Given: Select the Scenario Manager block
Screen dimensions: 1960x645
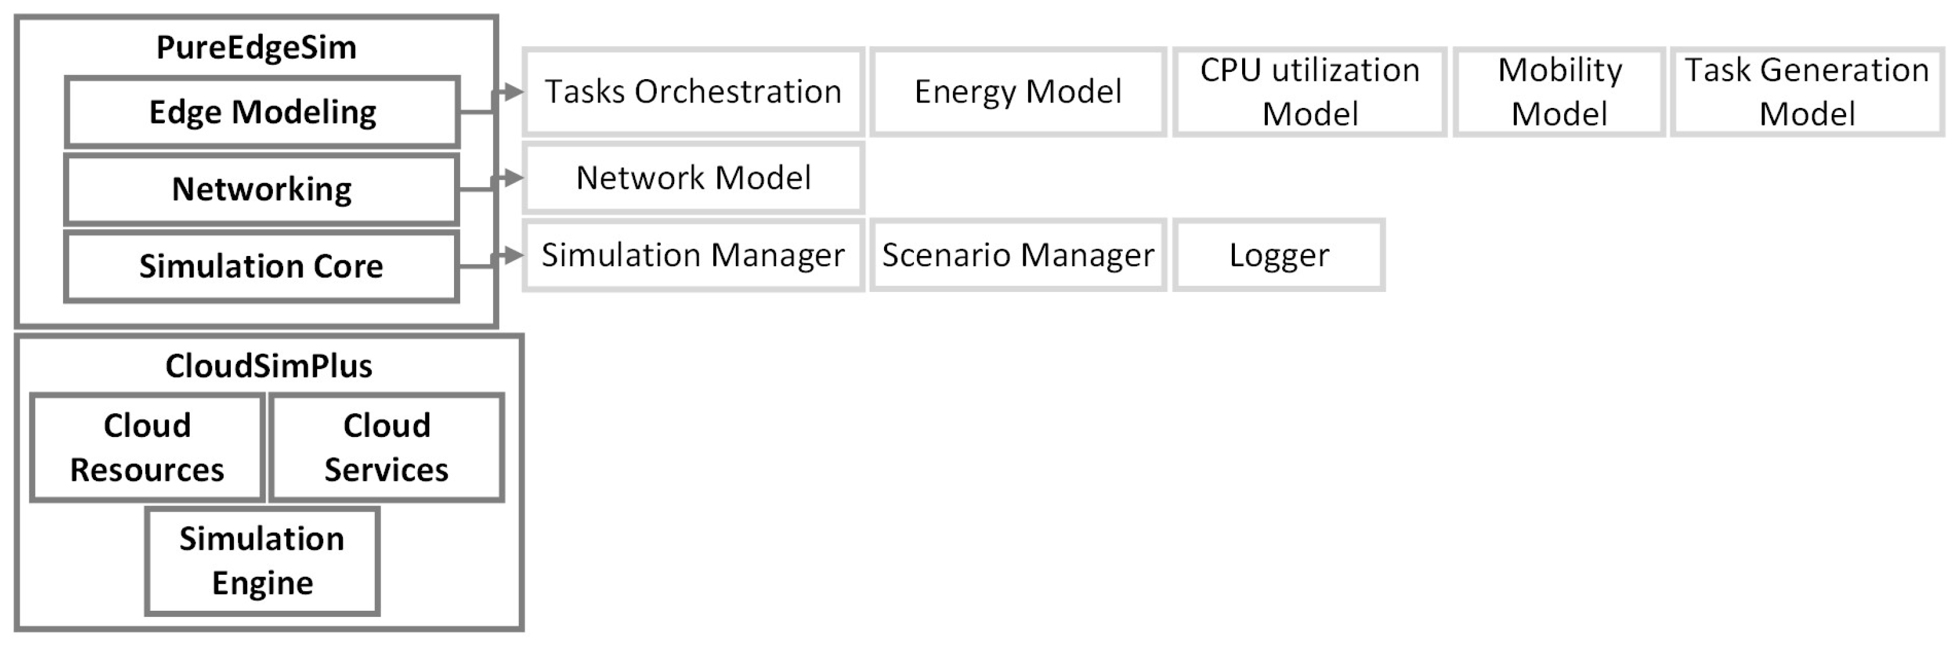Looking at the screenshot, I should point(1018,255).
